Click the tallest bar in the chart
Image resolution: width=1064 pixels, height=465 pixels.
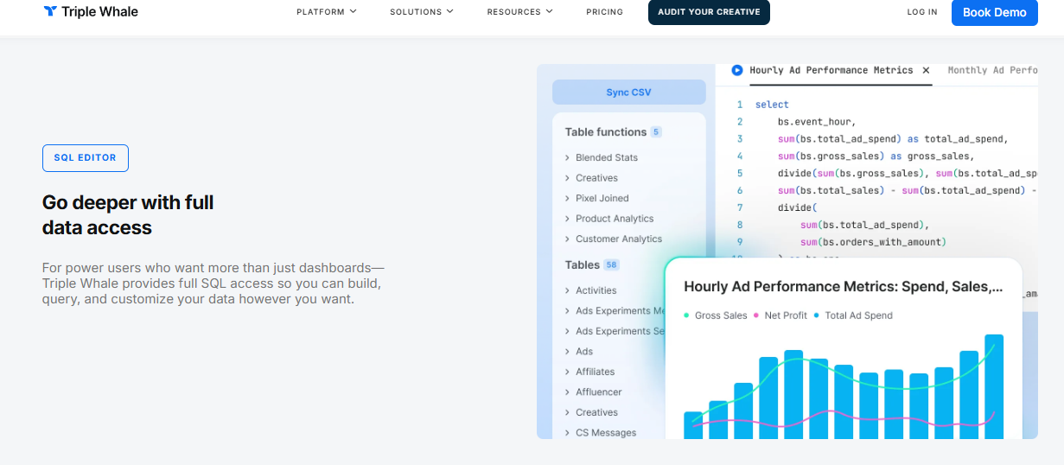click(994, 385)
